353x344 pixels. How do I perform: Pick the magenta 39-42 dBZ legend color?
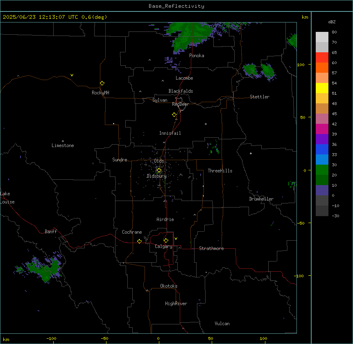[322, 129]
